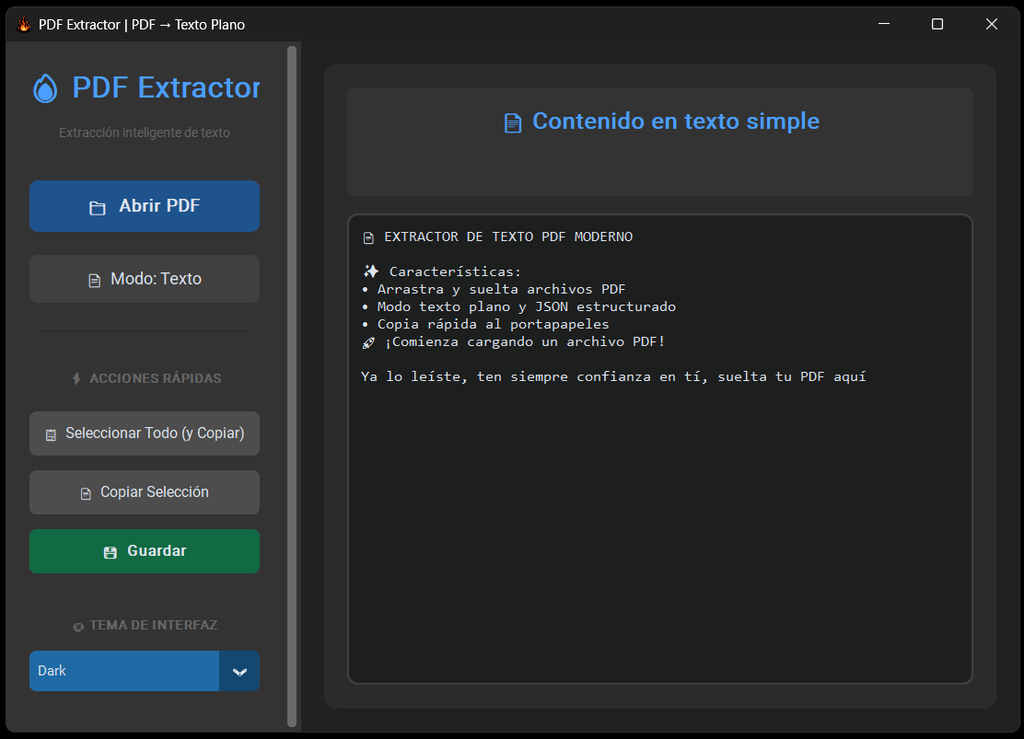The image size is (1024, 739).
Task: Open a PDF with Abrir PDF
Action: pyautogui.click(x=145, y=206)
